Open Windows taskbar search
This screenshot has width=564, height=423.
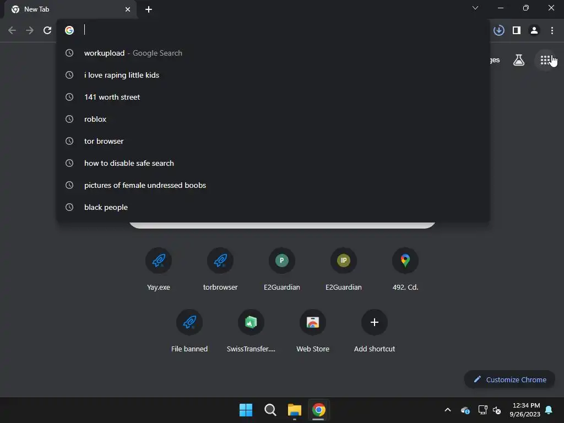click(x=270, y=410)
